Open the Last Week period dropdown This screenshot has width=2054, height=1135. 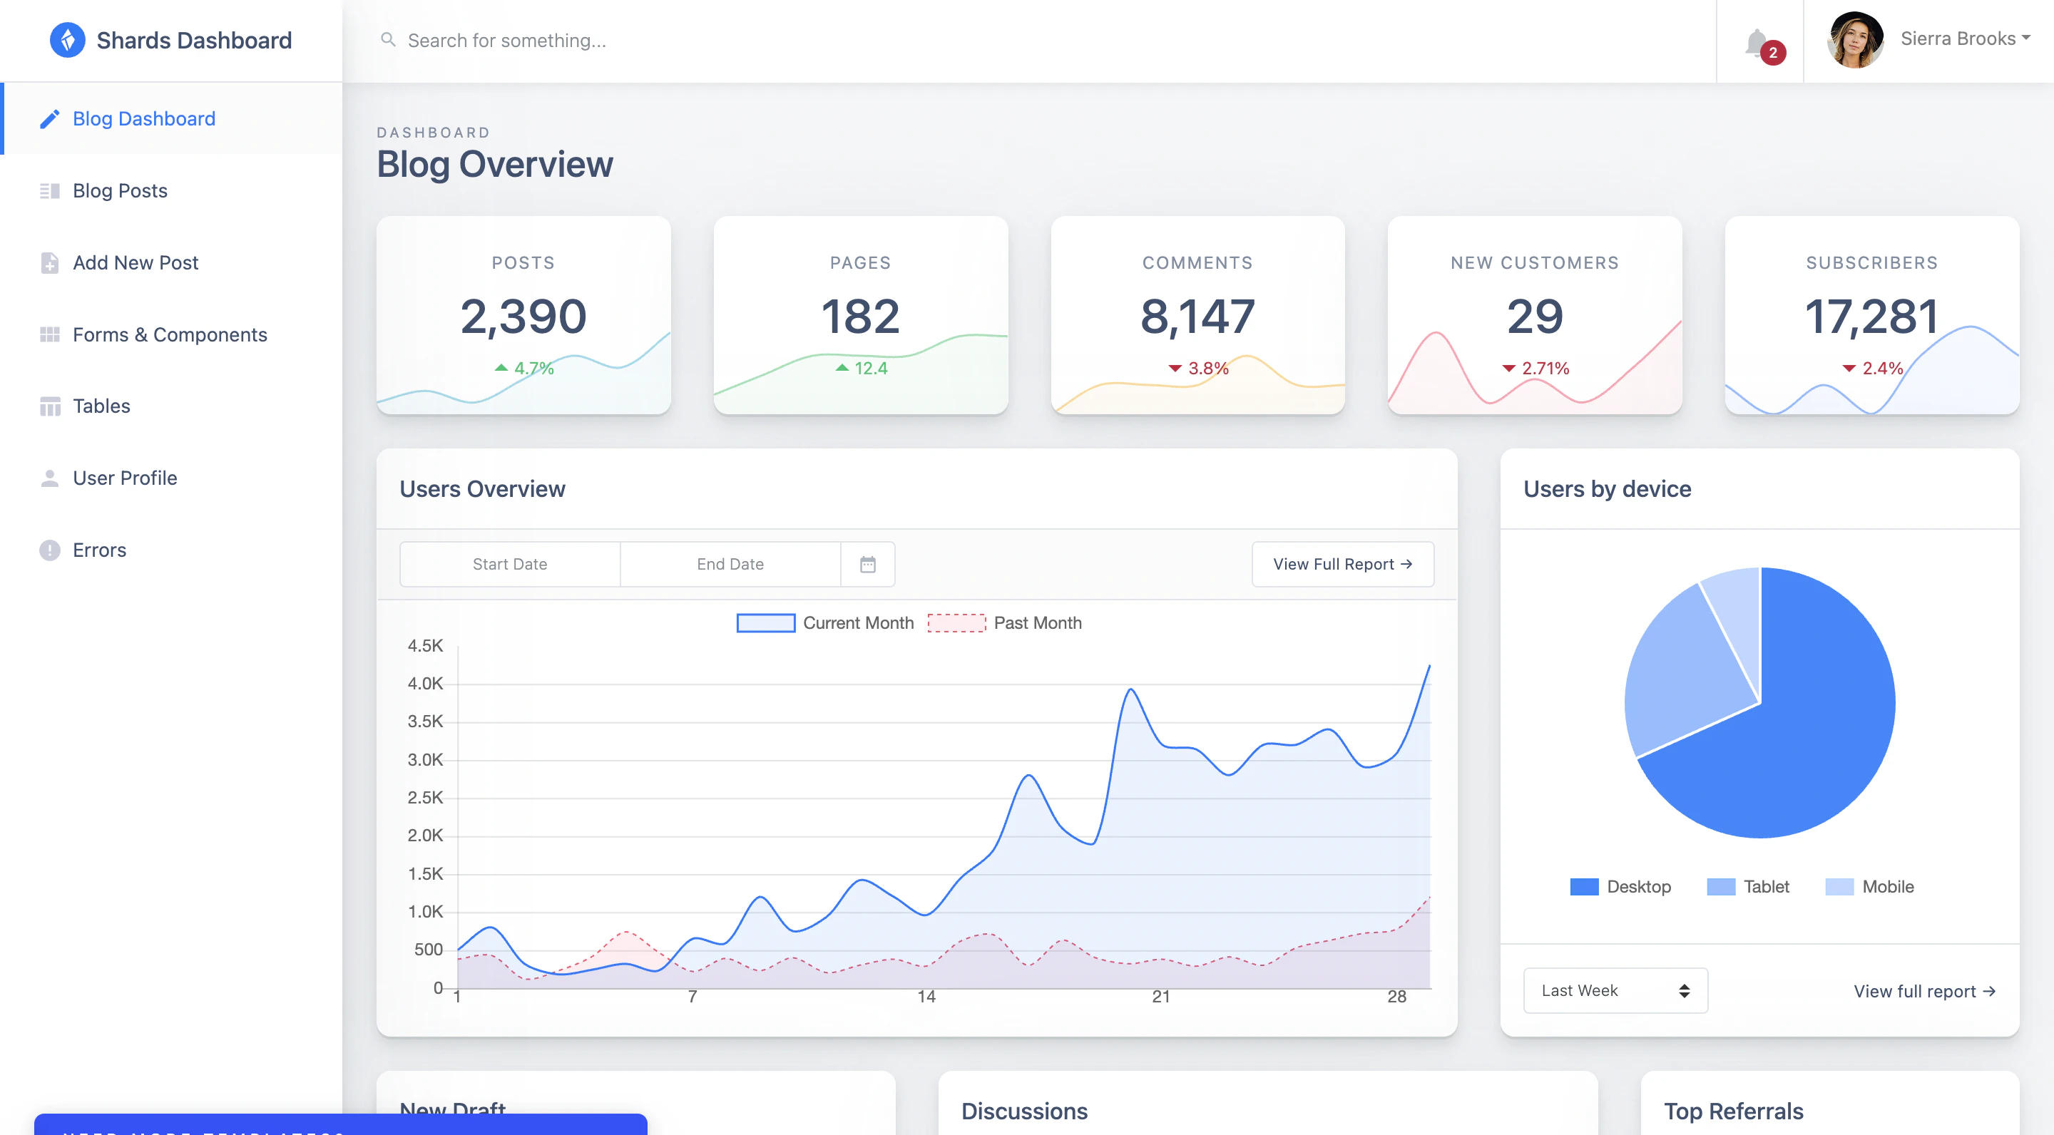1615,991
